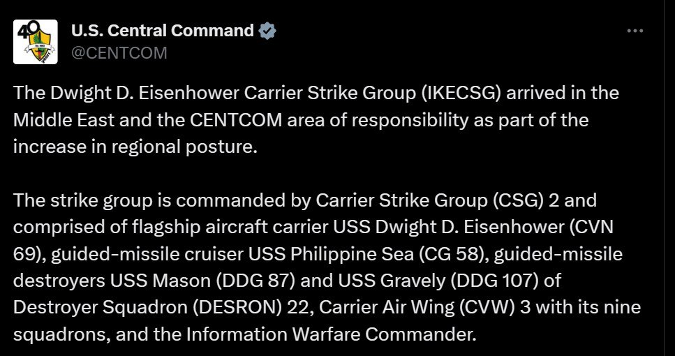Click the "Information Warfare Commander" phrase

333,334
